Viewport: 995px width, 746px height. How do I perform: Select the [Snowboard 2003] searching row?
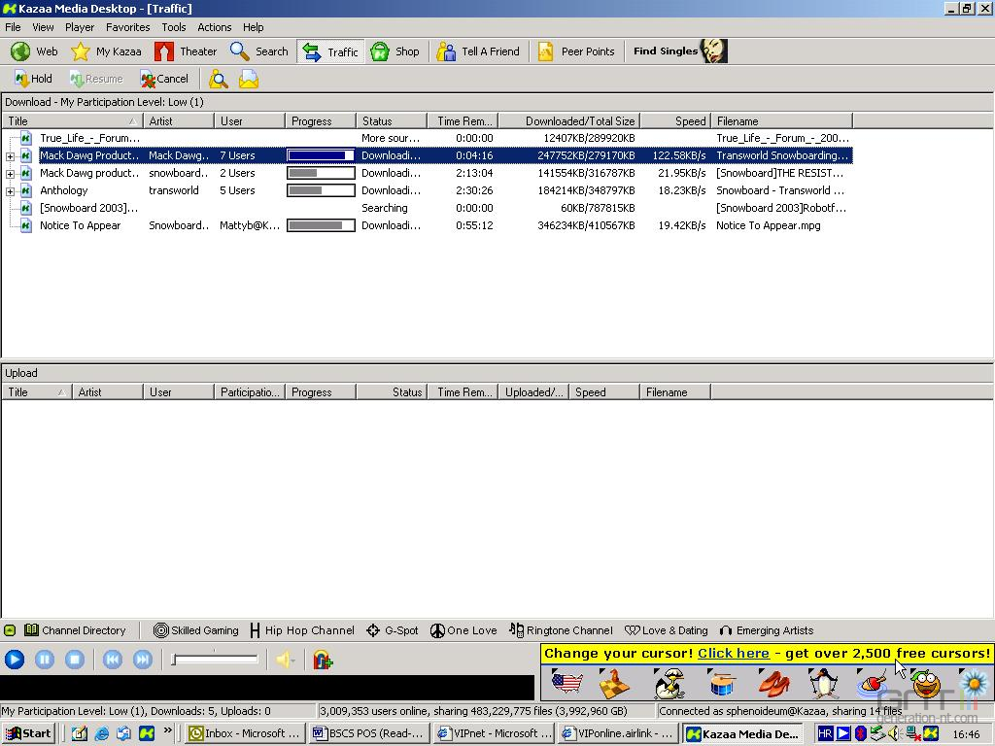[435, 208]
